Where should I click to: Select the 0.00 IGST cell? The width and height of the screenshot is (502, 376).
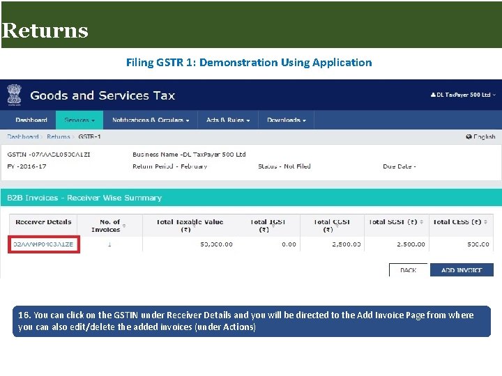coord(289,244)
